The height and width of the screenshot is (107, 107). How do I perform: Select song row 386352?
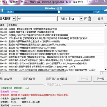[x=52, y=70]
